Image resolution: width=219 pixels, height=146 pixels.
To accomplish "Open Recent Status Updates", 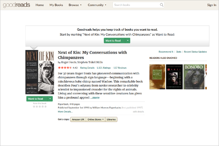I will [195, 52].
